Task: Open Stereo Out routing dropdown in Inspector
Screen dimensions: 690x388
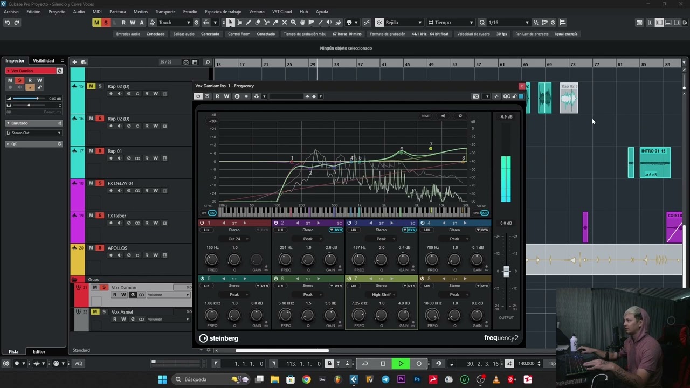Action: tap(34, 133)
